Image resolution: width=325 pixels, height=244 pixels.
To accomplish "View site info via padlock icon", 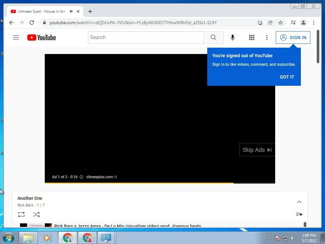I will pos(44,23).
